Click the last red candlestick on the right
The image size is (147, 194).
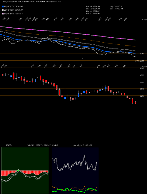pos(135,103)
